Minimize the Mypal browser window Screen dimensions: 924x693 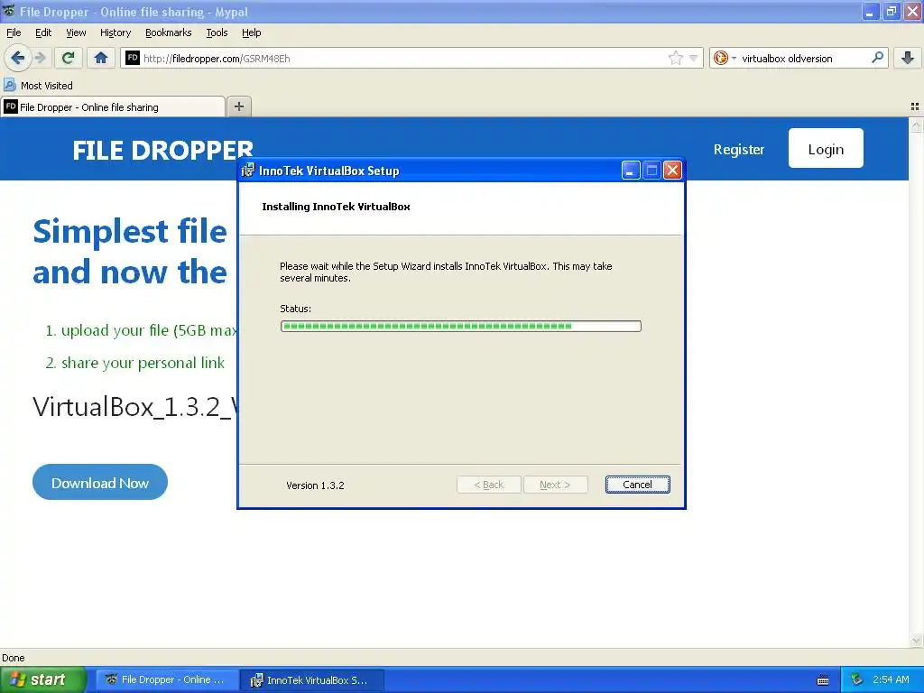pos(870,11)
